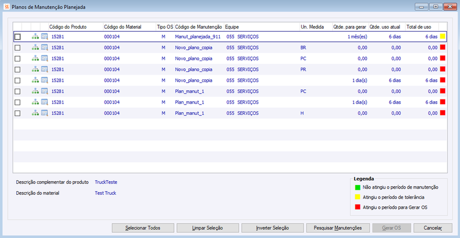Screen dimensions: 460x238
Task: Check the Novo_plano_copia PR row checkbox
Action: pyautogui.click(x=18, y=70)
